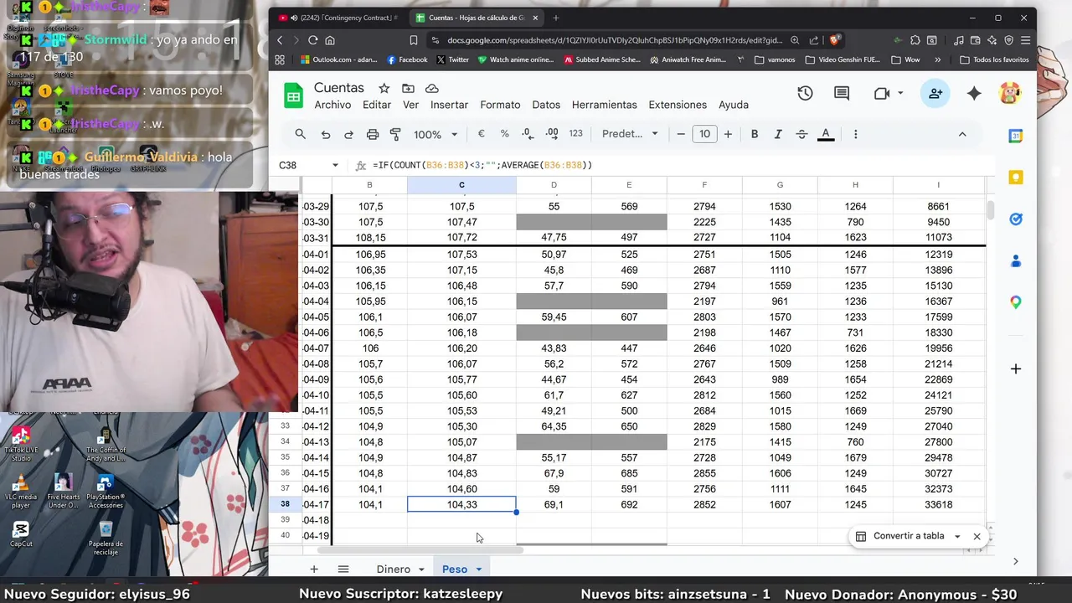Select column C header
1072x603 pixels.
pyautogui.click(x=461, y=185)
